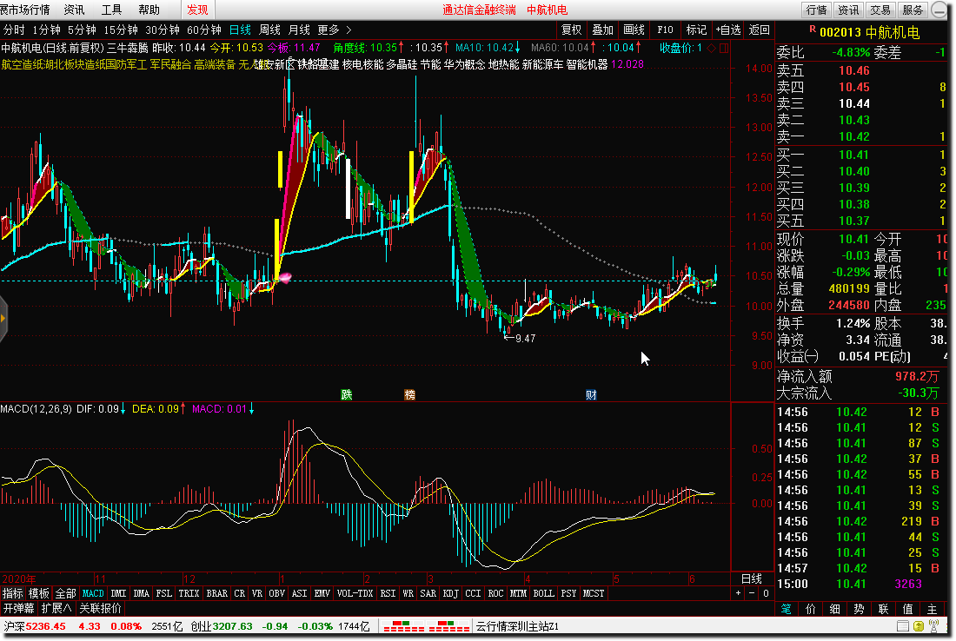The image size is (956, 641).
Task: Click the 日线 label on the time axis
Action: click(x=752, y=578)
